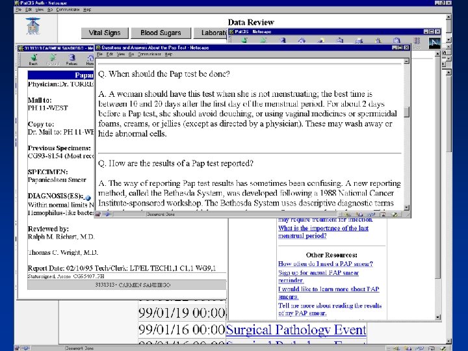Click the Netscape N logo in the PatCIS window
Viewport: 468px width, 351px height.
pyautogui.click(x=434, y=43)
